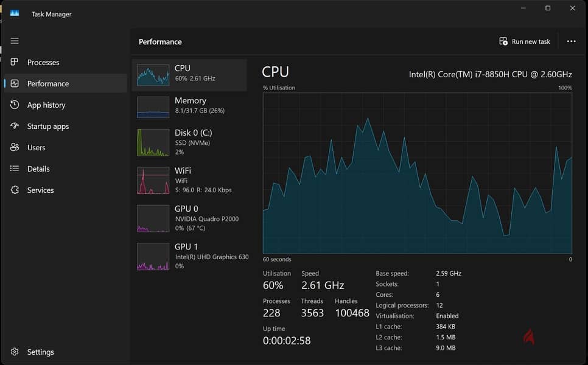
Task: Click the 0:00:02:58 up time value
Action: click(287, 341)
